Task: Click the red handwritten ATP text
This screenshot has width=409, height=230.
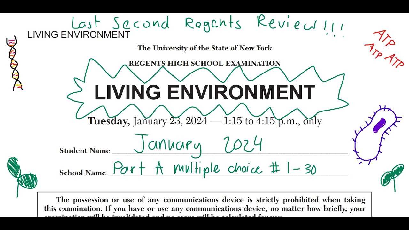Action: (384, 49)
